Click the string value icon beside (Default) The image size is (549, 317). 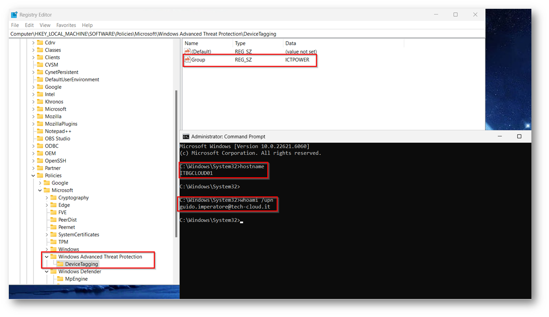[x=187, y=51]
